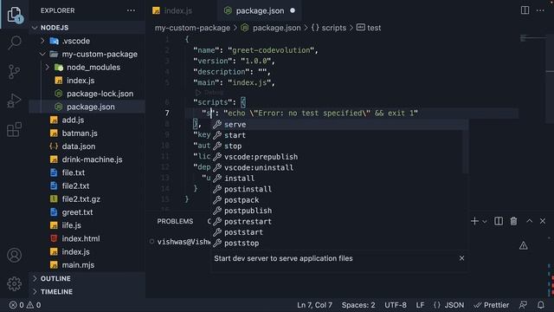Screen dimensions: 554x312
Task: Open the Search view in activity bar
Action: point(15,42)
